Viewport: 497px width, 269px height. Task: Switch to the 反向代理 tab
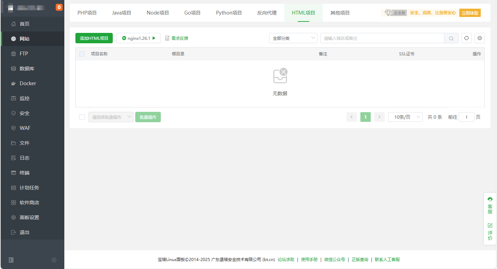(x=267, y=13)
